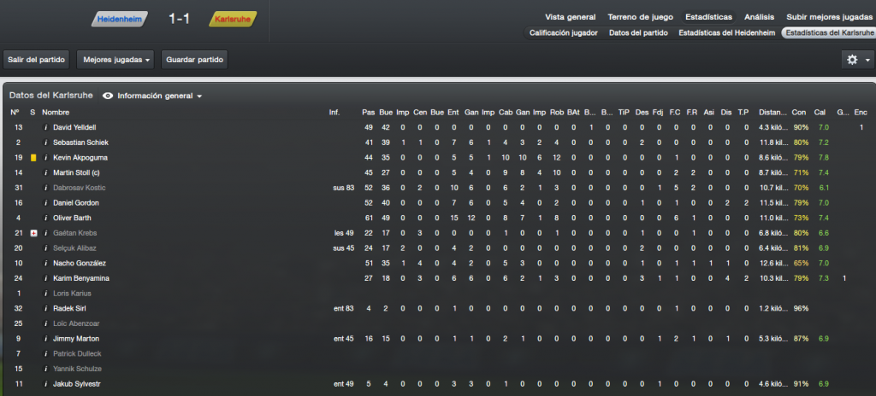Screen dimensions: 876x396
Task: Click the Salir del partido button
Action: click(x=36, y=60)
